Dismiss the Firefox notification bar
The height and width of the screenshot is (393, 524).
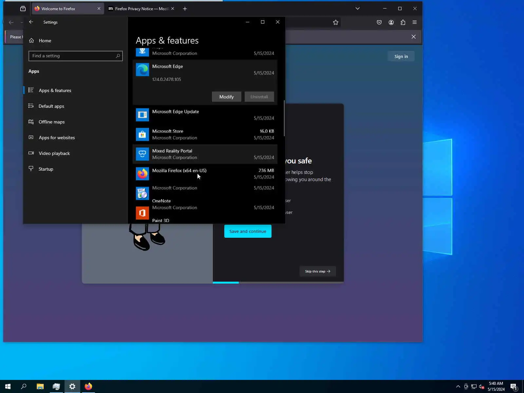414,37
